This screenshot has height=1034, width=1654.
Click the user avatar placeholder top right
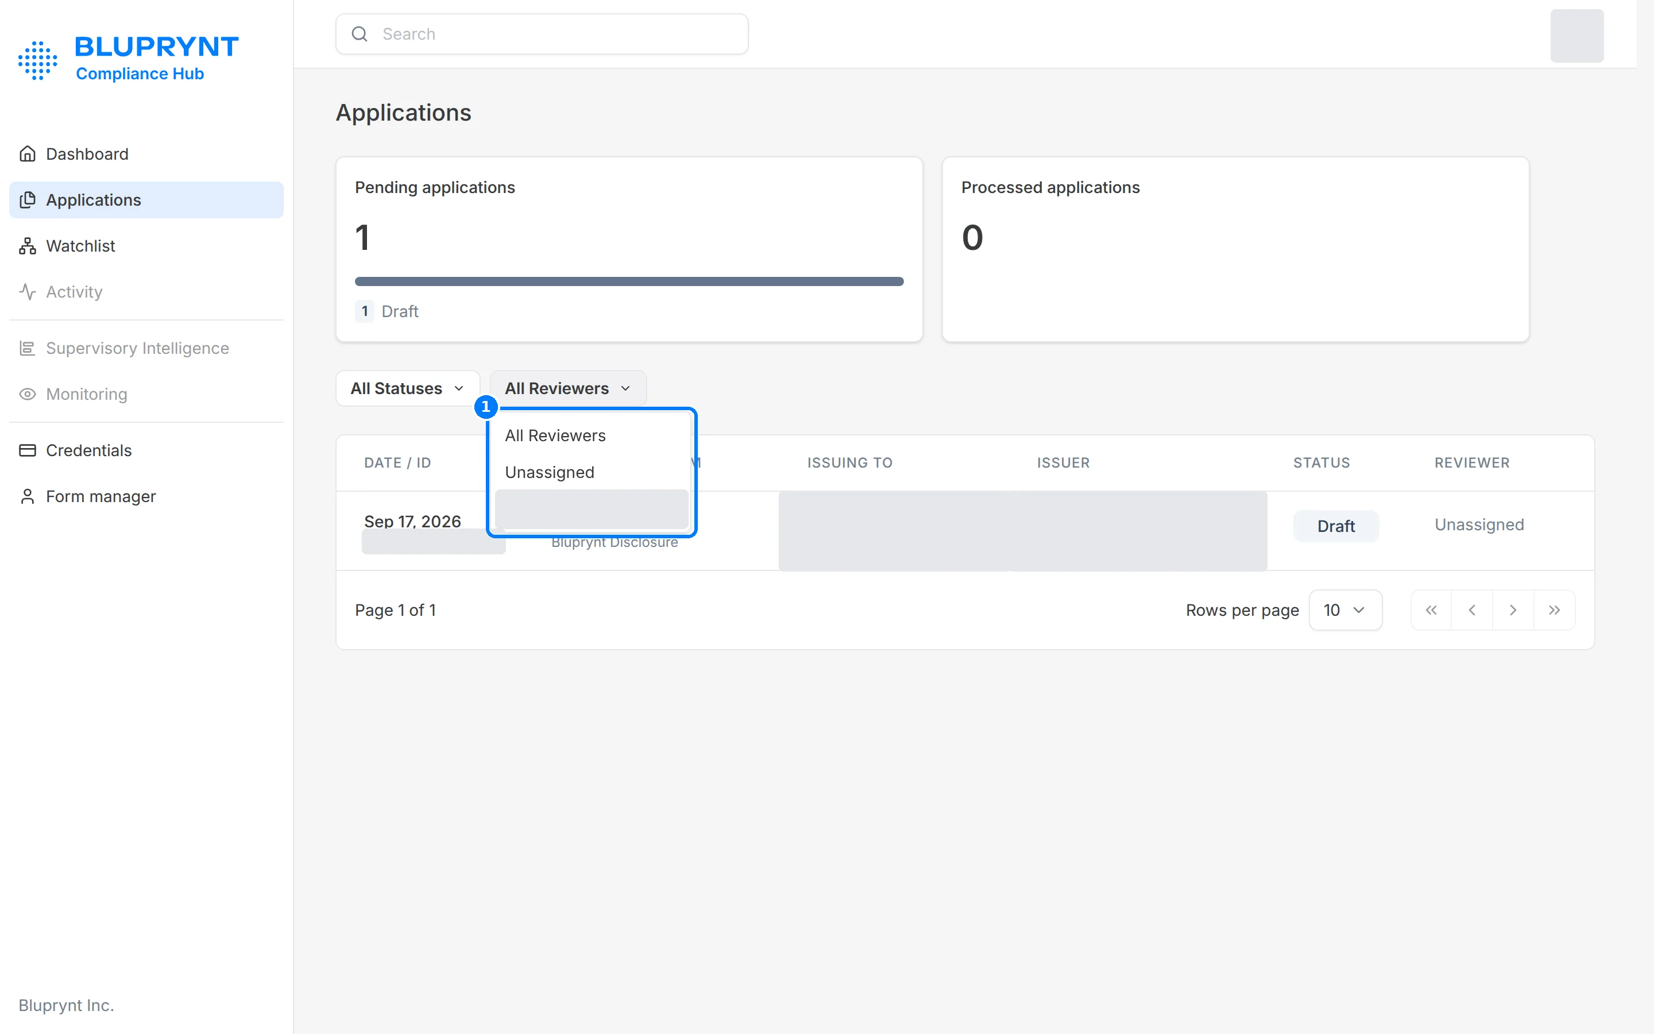click(x=1577, y=36)
